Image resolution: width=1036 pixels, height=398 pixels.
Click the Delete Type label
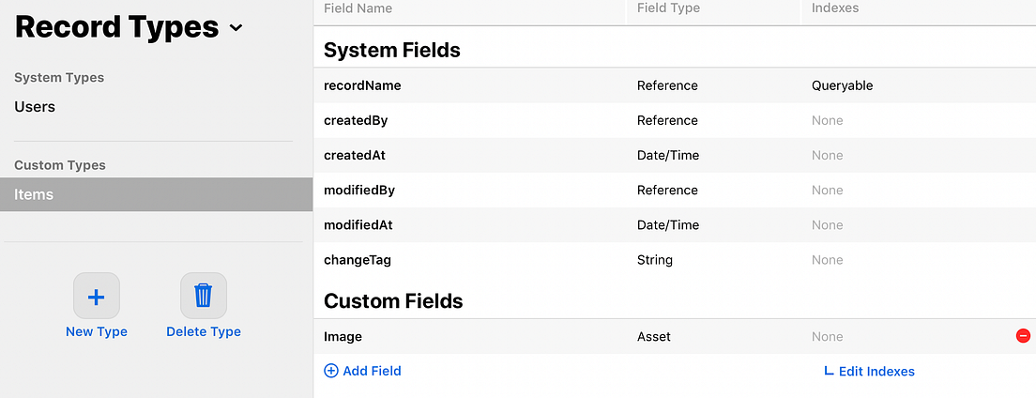pos(204,331)
